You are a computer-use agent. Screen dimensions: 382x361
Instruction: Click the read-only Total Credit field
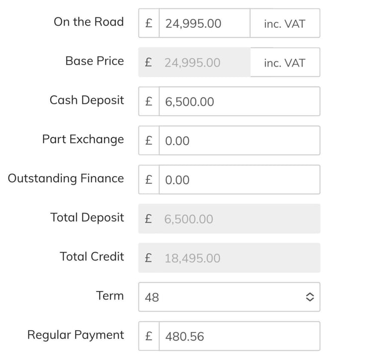229,258
